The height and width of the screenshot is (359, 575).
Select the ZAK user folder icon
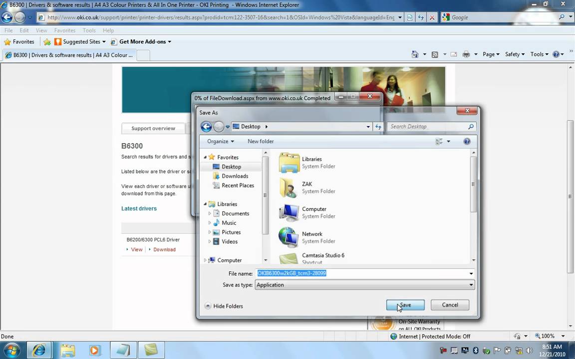[x=288, y=187]
